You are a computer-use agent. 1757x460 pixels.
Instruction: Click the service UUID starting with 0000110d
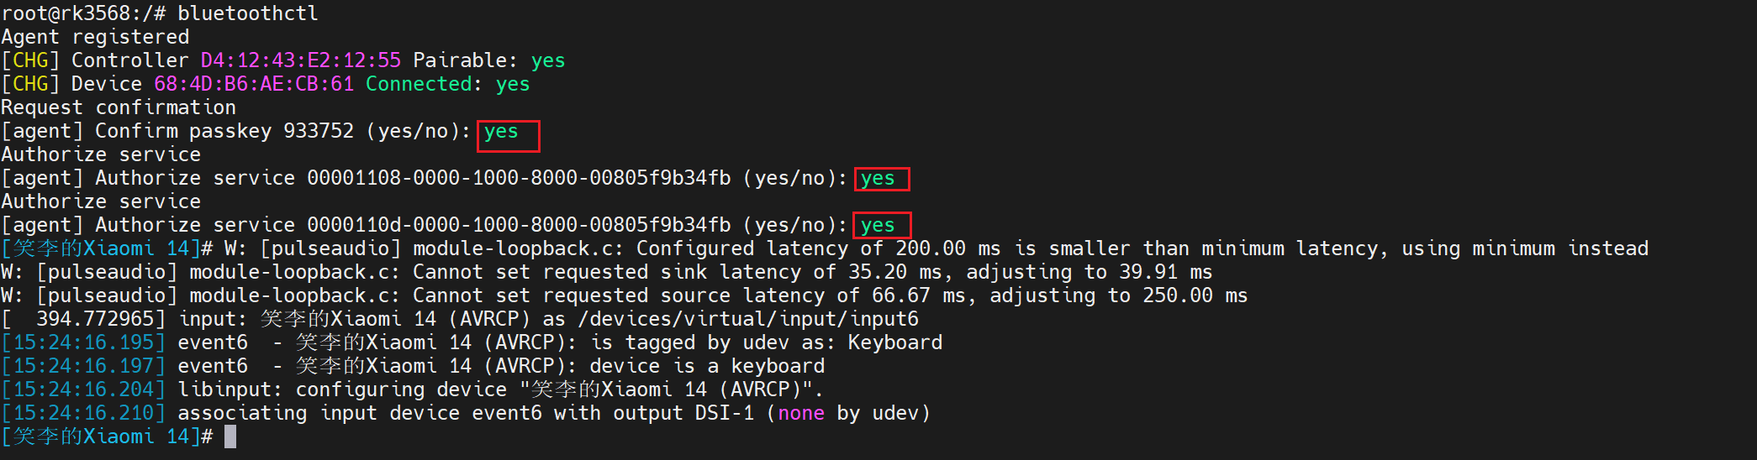click(x=519, y=225)
